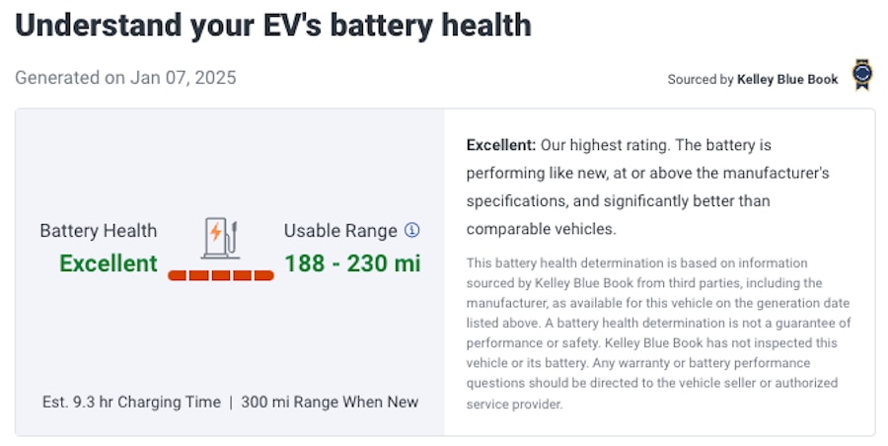Click the last segment of battery health bar
Viewport: 888px width, 446px height.
pyautogui.click(x=263, y=275)
